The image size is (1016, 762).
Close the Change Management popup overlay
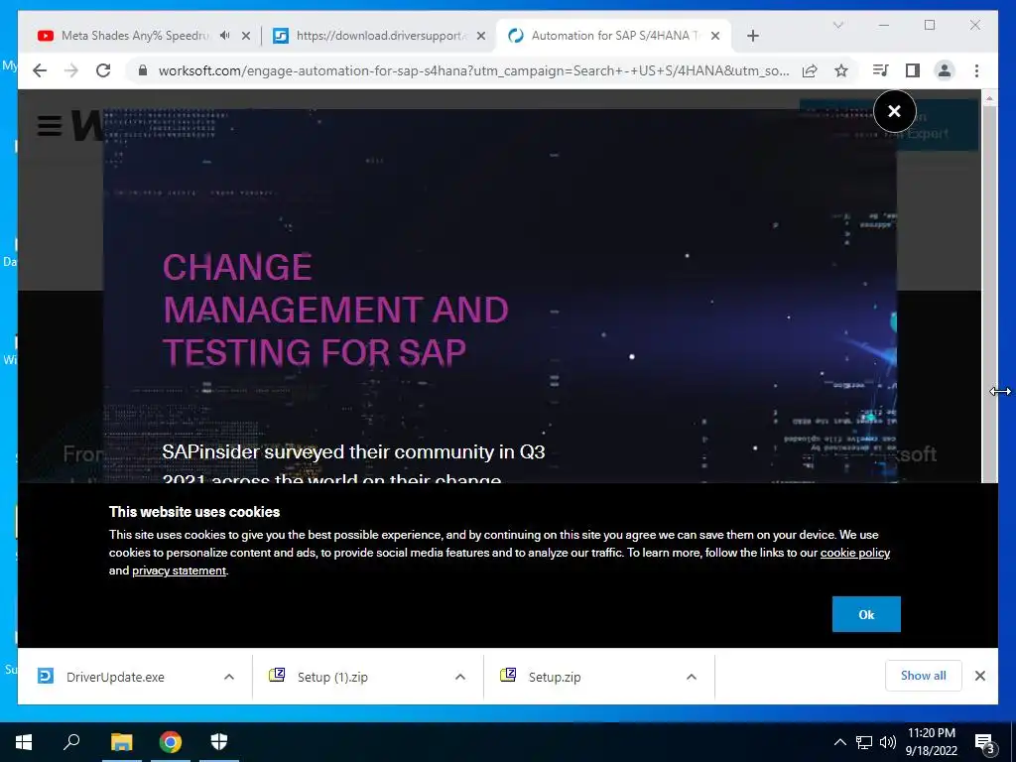(894, 111)
